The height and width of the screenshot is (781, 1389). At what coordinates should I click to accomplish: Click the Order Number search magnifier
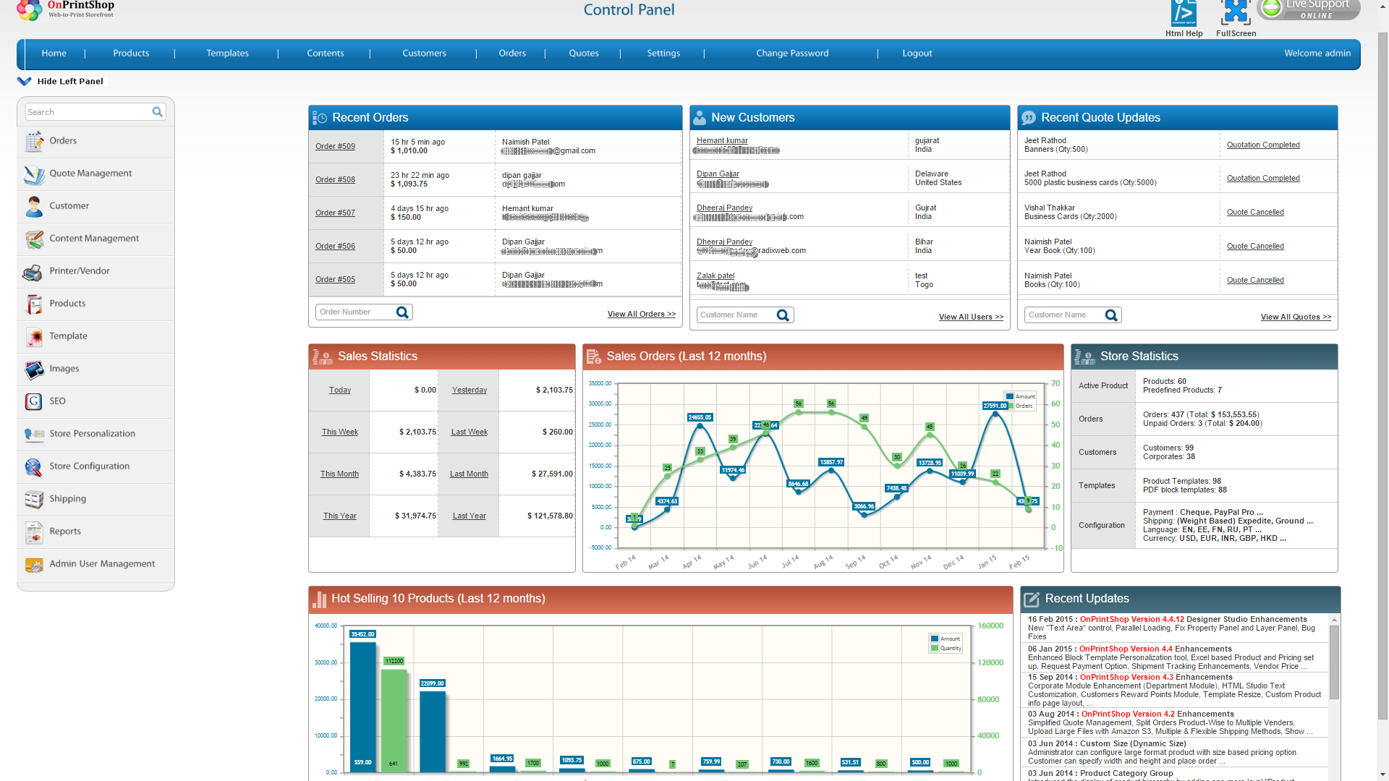point(403,312)
